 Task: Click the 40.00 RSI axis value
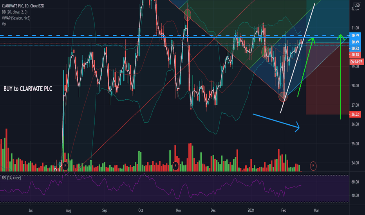(x=355, y=195)
